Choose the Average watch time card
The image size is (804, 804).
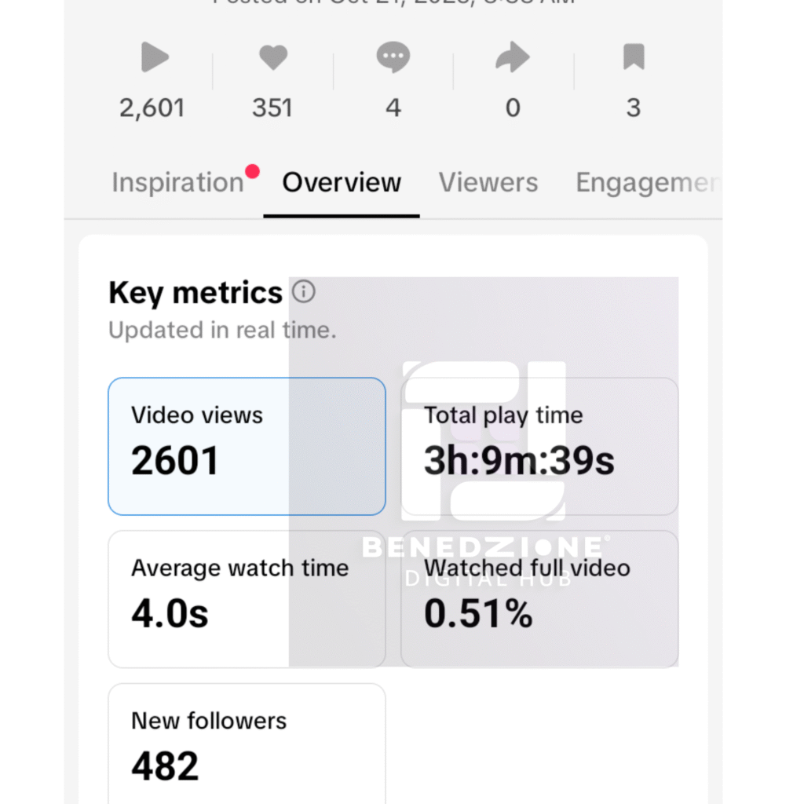click(x=247, y=598)
